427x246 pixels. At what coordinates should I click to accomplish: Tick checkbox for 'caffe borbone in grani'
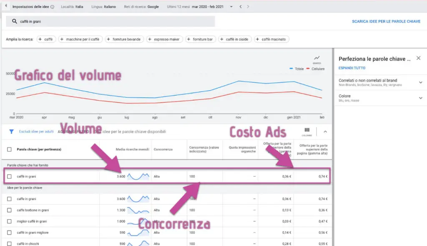click(x=9, y=210)
